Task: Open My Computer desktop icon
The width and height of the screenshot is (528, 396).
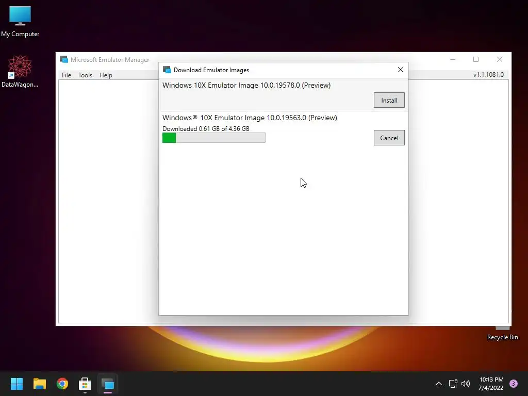Action: [x=20, y=22]
